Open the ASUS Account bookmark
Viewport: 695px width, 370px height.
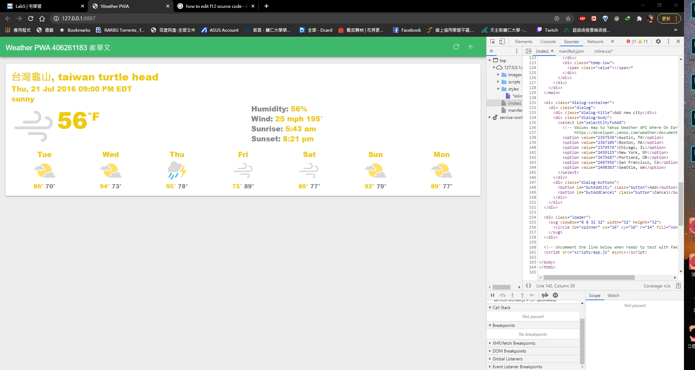(x=220, y=30)
